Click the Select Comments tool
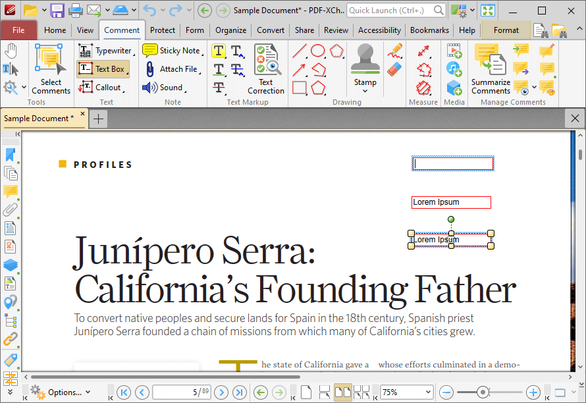 (x=51, y=68)
